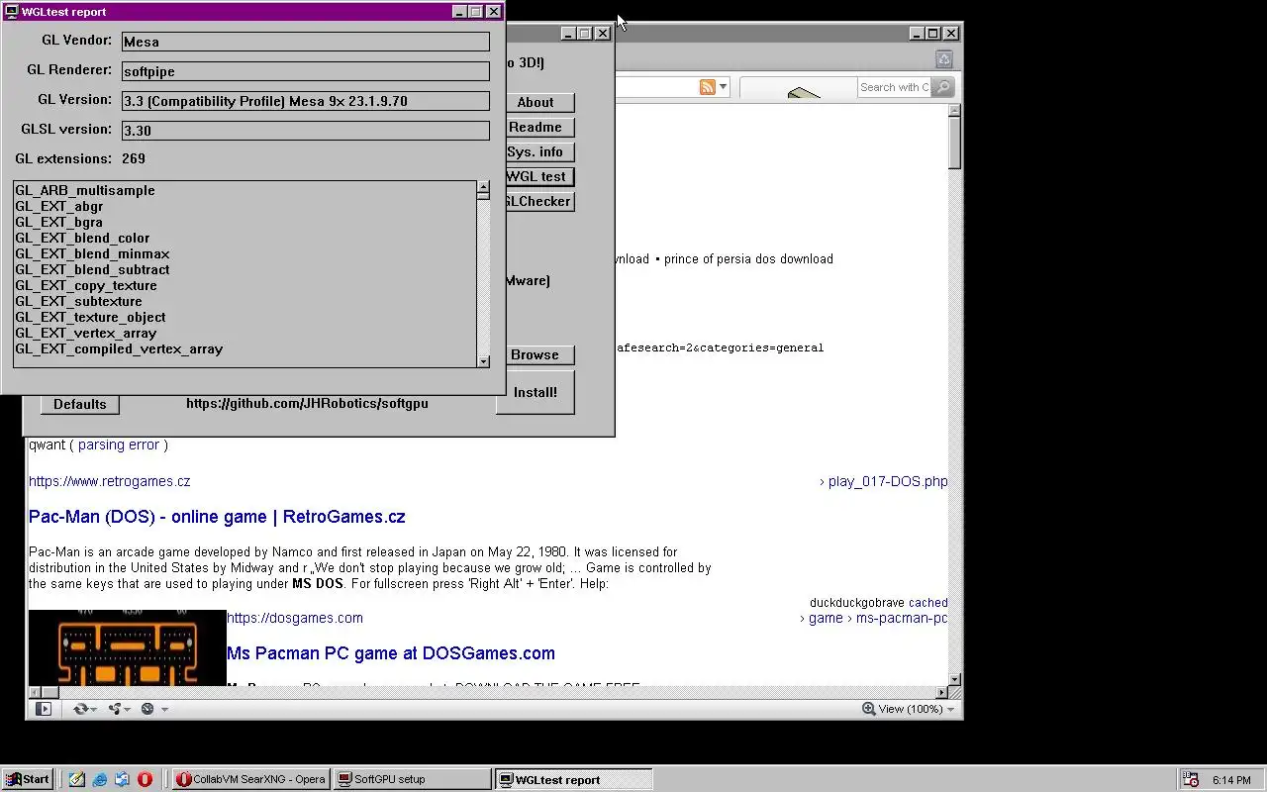Click the Sys. info button
The height and width of the screenshot is (792, 1267).
click(536, 151)
